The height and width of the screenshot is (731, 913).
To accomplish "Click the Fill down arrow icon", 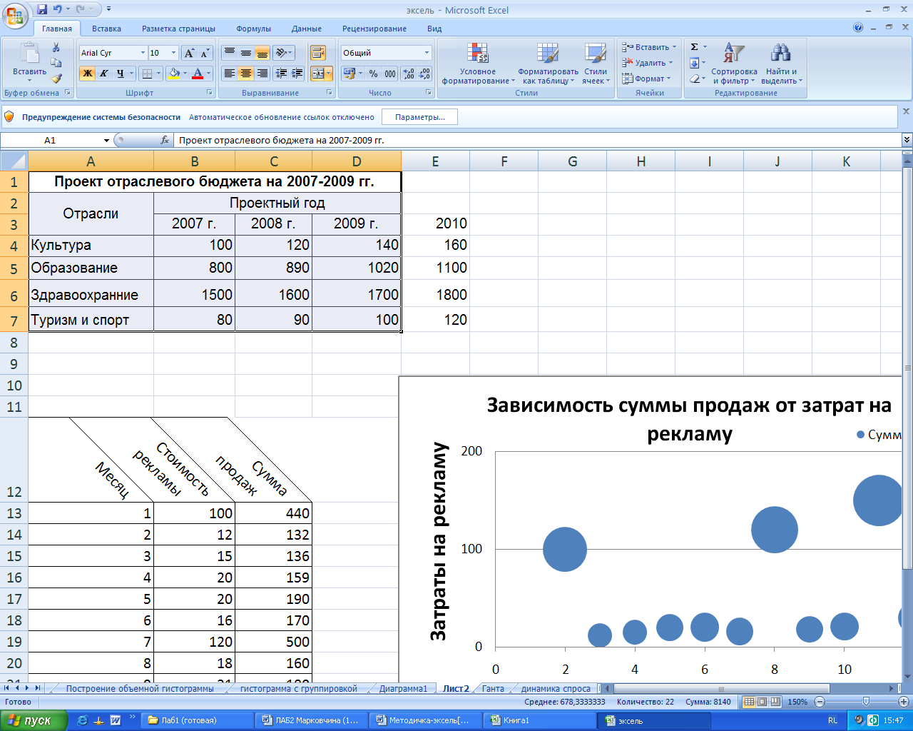I will click(x=695, y=63).
